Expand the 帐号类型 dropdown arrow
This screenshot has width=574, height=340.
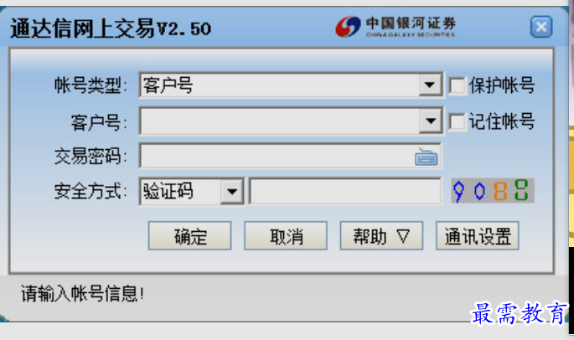[x=430, y=85]
